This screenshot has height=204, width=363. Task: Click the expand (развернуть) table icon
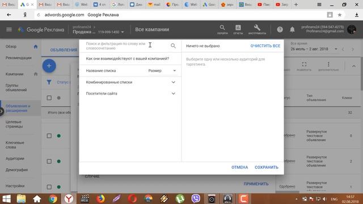(x=304, y=66)
